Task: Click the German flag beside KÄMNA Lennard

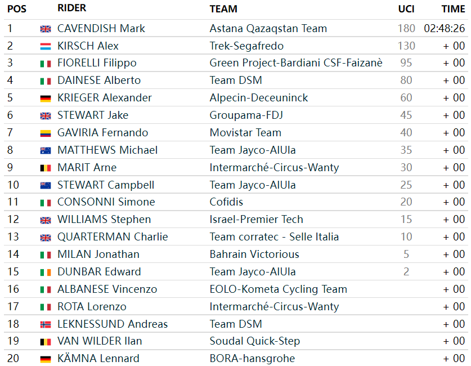Action: pos(46,359)
